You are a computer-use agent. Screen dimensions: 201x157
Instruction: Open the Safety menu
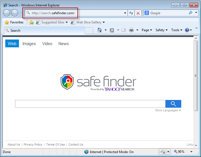tap(161, 30)
